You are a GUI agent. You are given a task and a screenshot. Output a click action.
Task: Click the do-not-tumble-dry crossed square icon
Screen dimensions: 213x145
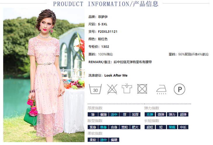click(x=142, y=88)
